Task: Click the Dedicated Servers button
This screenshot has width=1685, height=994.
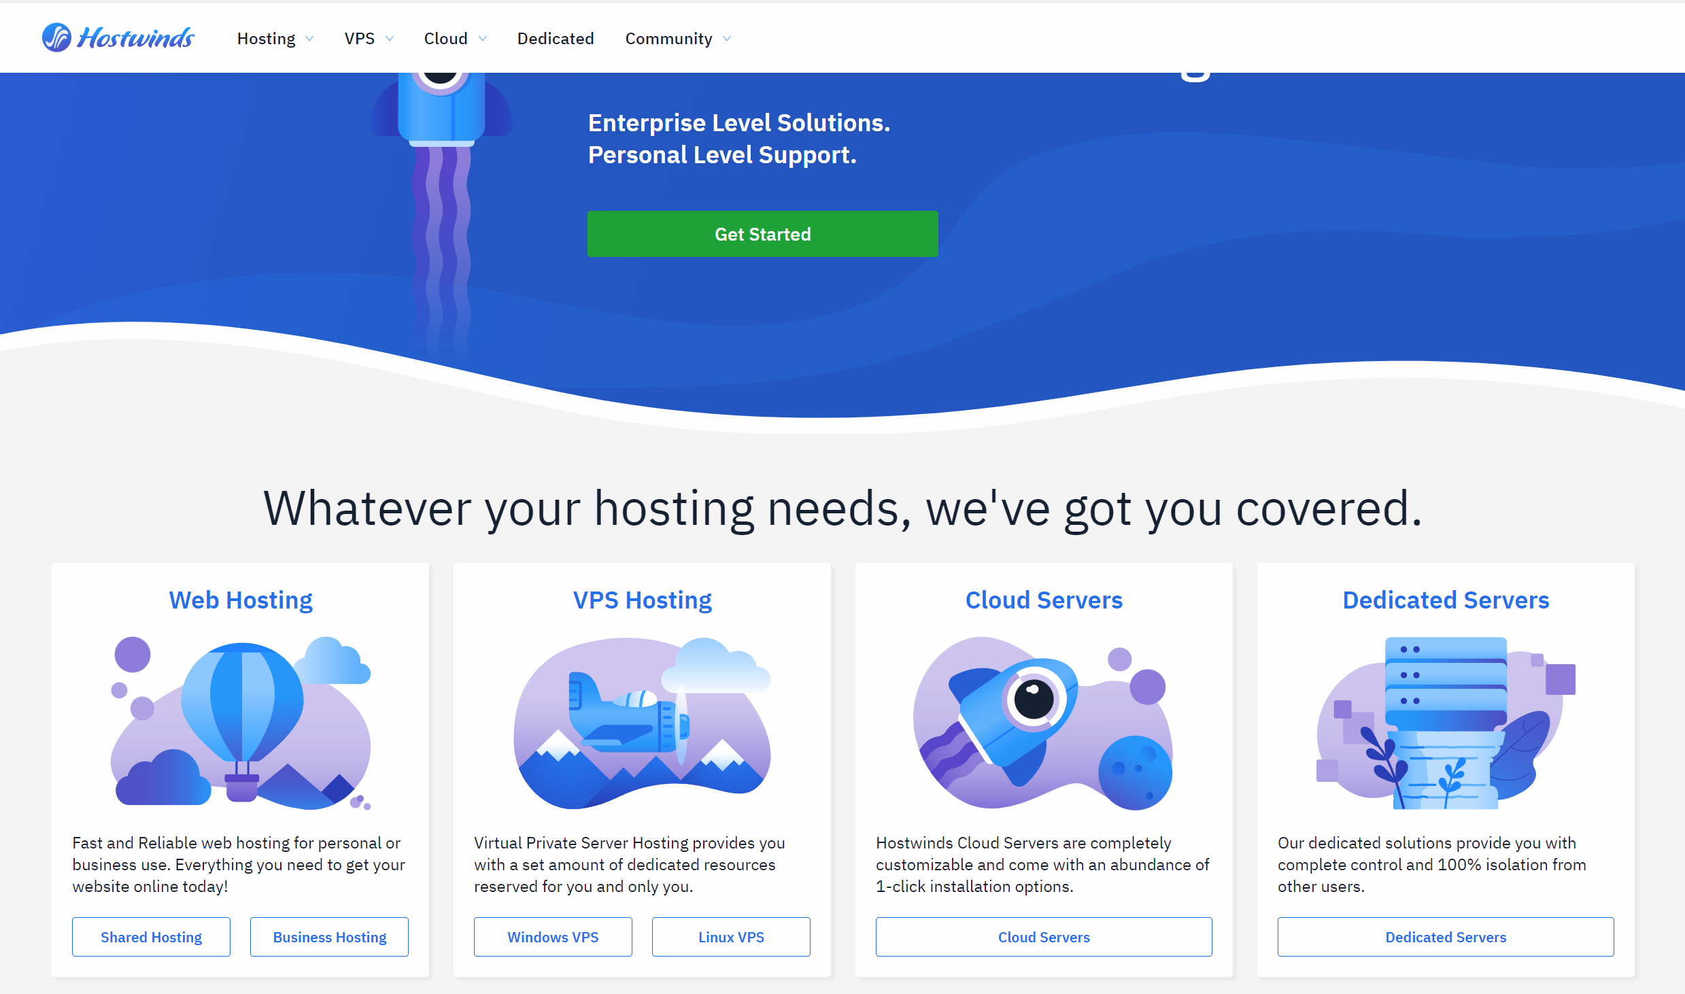Action: point(1446,937)
